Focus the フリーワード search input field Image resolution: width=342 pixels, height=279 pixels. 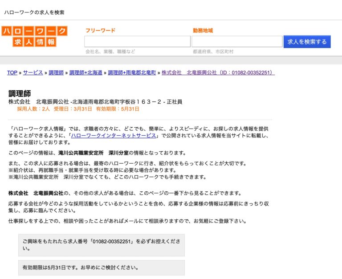coord(137,41)
